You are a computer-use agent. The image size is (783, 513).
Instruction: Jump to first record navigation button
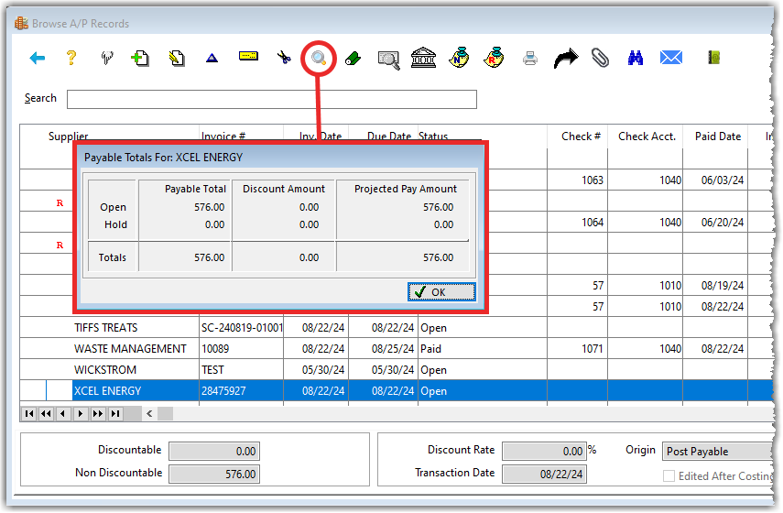pos(29,413)
